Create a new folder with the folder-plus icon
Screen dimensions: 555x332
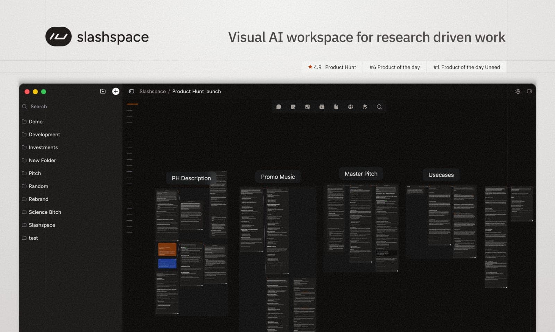tap(103, 91)
